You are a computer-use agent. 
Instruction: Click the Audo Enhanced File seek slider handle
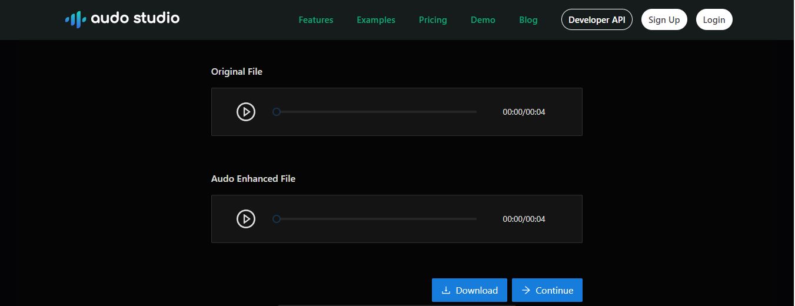pos(276,219)
